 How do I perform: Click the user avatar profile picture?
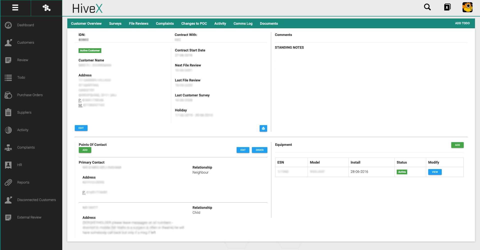[467, 7]
